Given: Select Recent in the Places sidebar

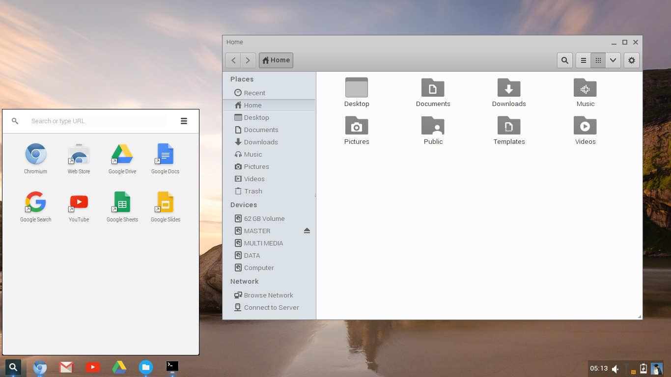Looking at the screenshot, I should 269,93.
